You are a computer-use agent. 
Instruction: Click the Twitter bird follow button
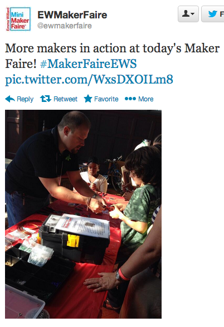(213, 14)
